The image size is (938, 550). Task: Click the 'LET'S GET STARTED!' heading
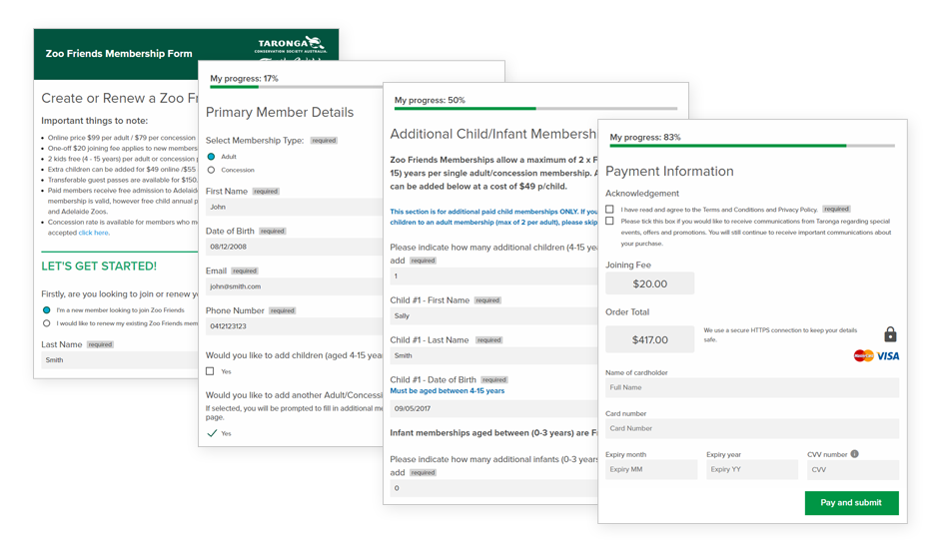(99, 267)
